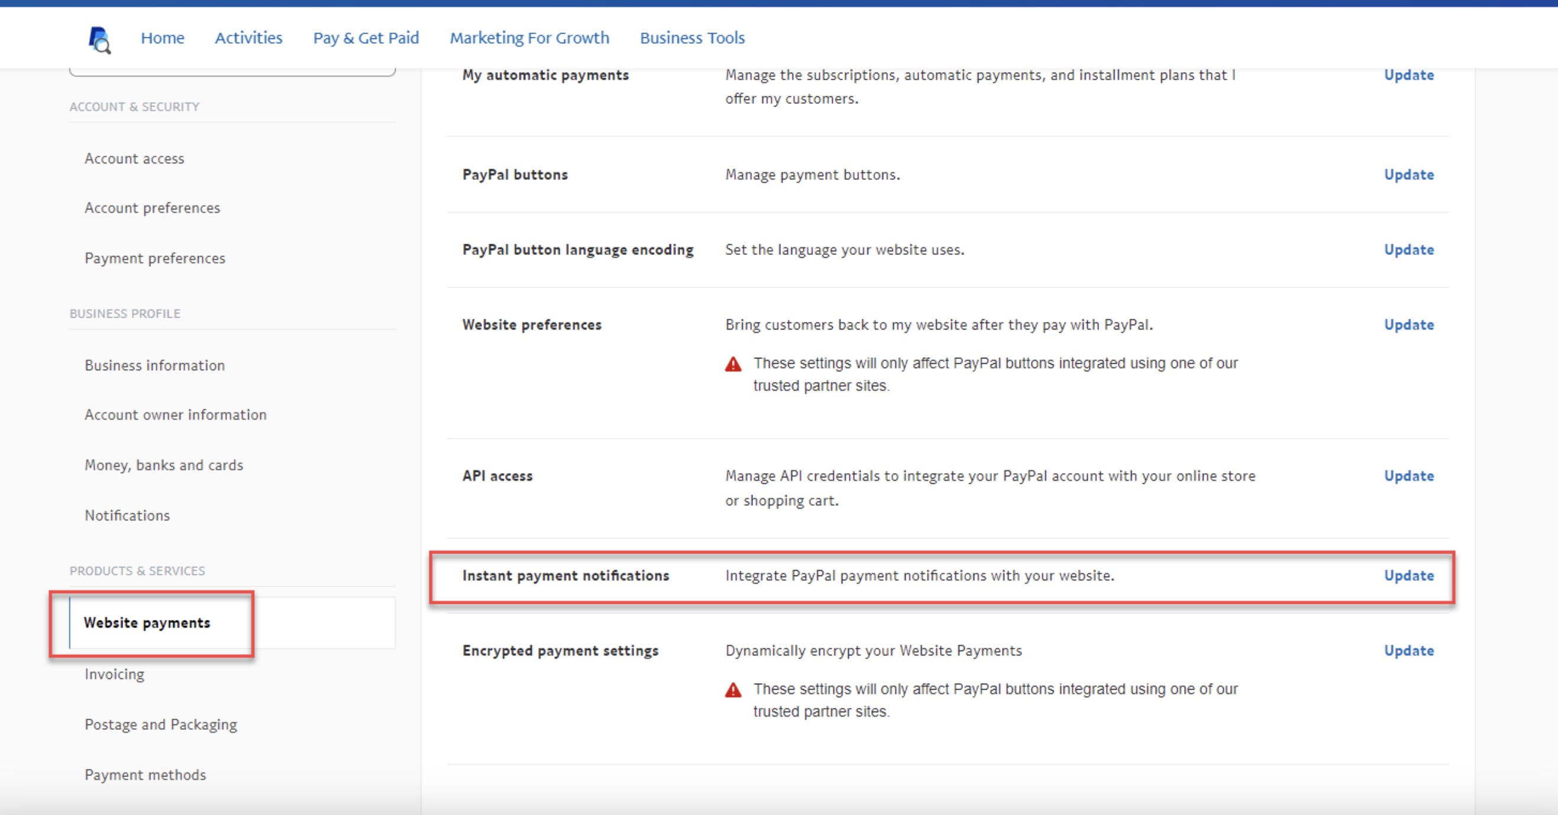The height and width of the screenshot is (815, 1558).
Task: Click the 'Encrypted payment settings' row title
Action: click(560, 651)
